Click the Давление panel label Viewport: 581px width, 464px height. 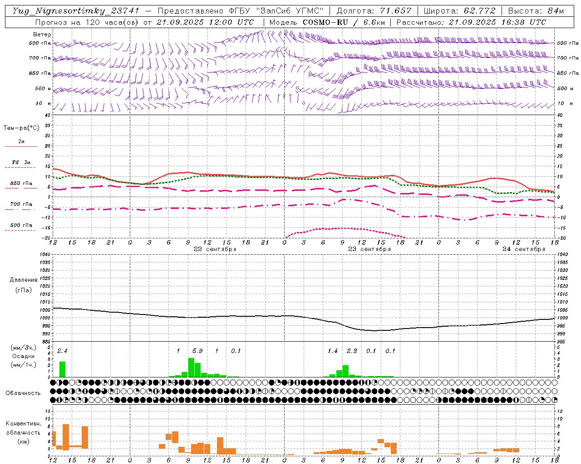[23, 280]
